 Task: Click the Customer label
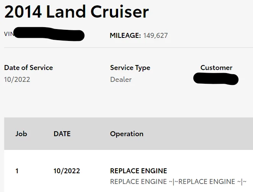[x=216, y=68]
